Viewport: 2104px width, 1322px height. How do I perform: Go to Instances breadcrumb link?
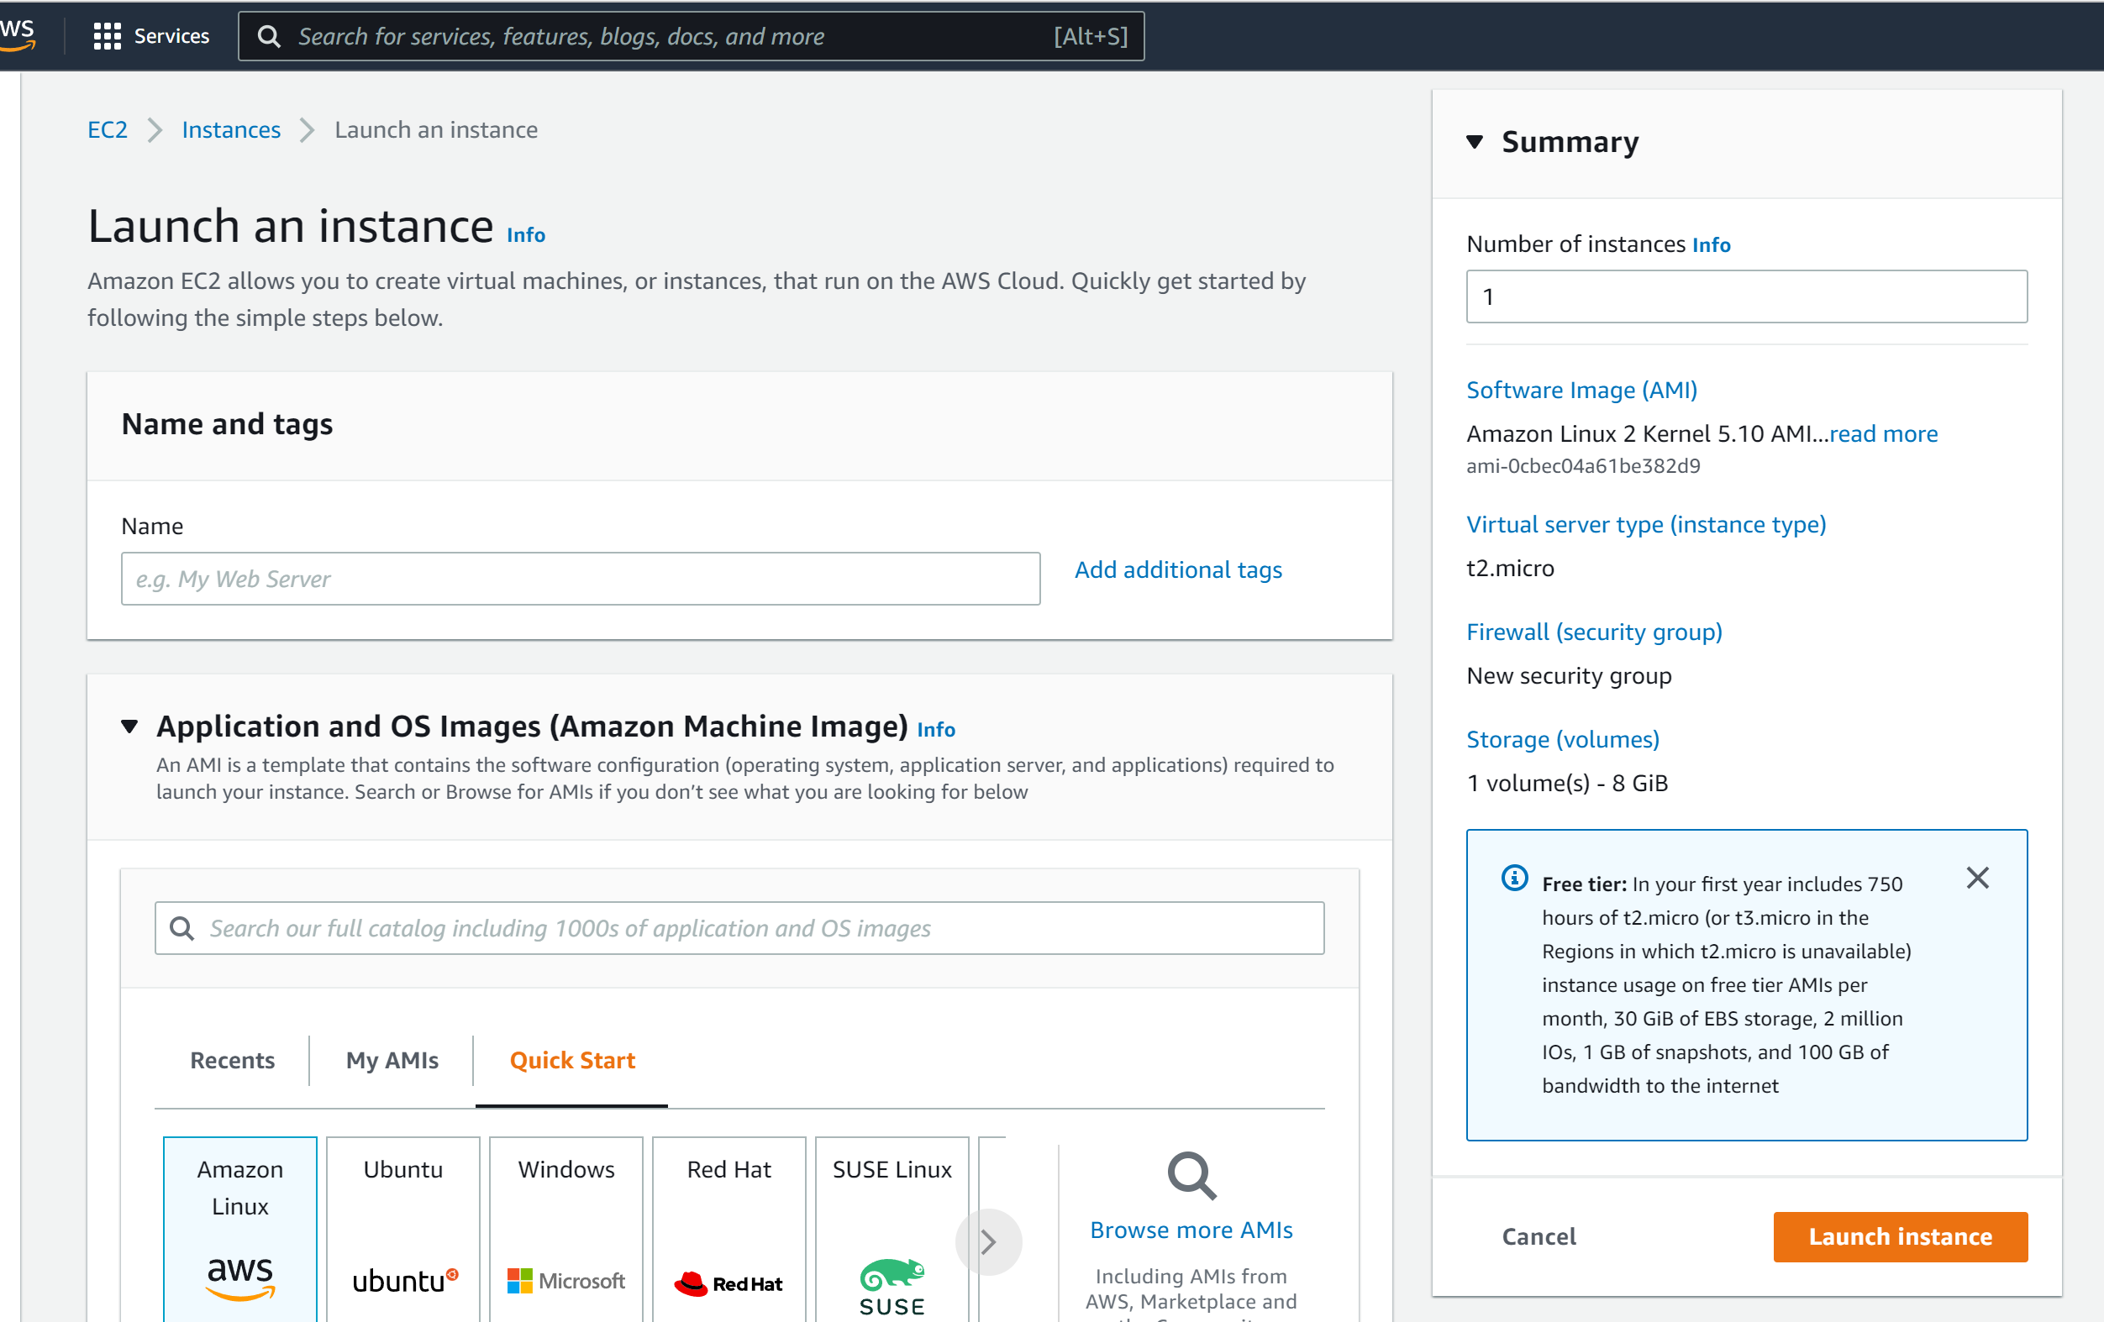[231, 129]
